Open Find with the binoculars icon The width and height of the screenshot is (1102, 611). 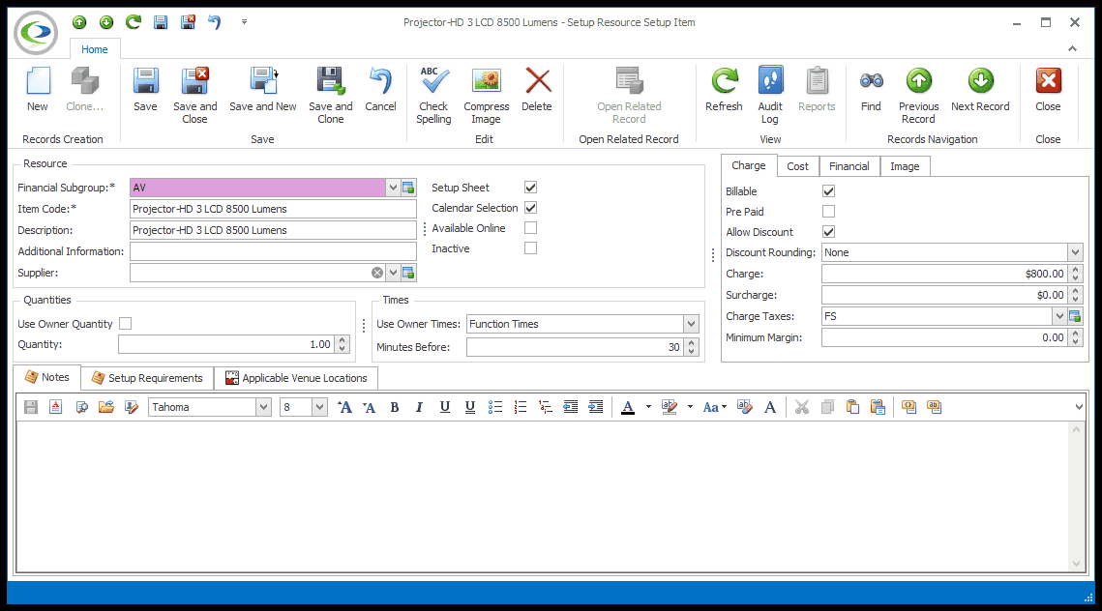coord(872,81)
